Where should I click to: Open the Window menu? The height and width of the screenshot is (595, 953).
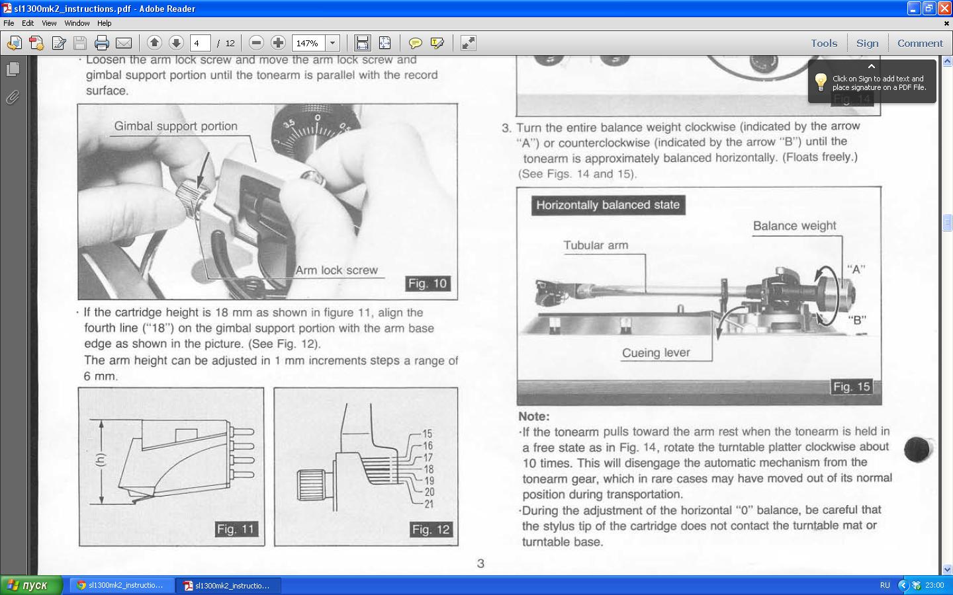[x=77, y=23]
